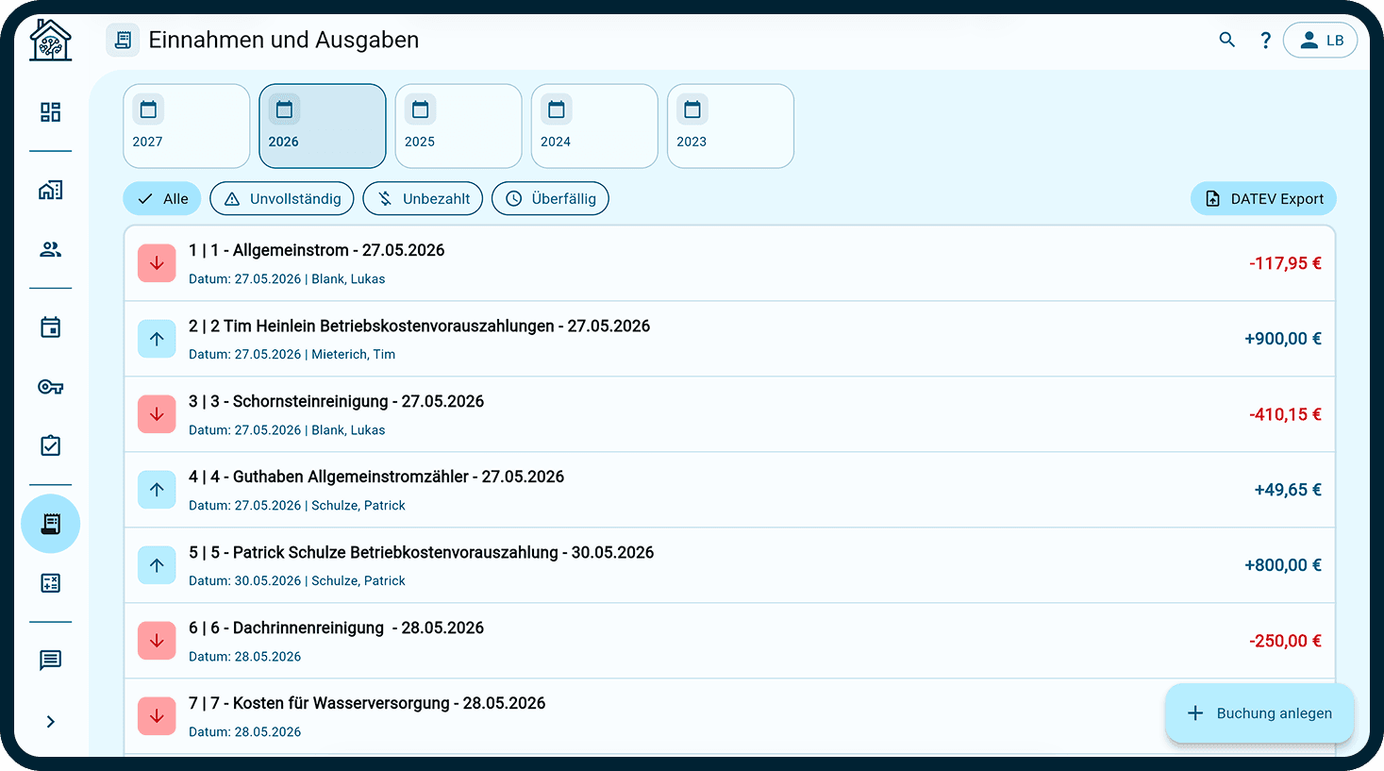Open buildings icon in sidebar
1384x771 pixels.
tap(50, 190)
